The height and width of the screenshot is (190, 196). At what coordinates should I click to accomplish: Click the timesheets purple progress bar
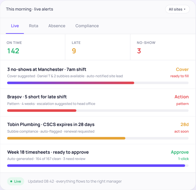pos(98,165)
